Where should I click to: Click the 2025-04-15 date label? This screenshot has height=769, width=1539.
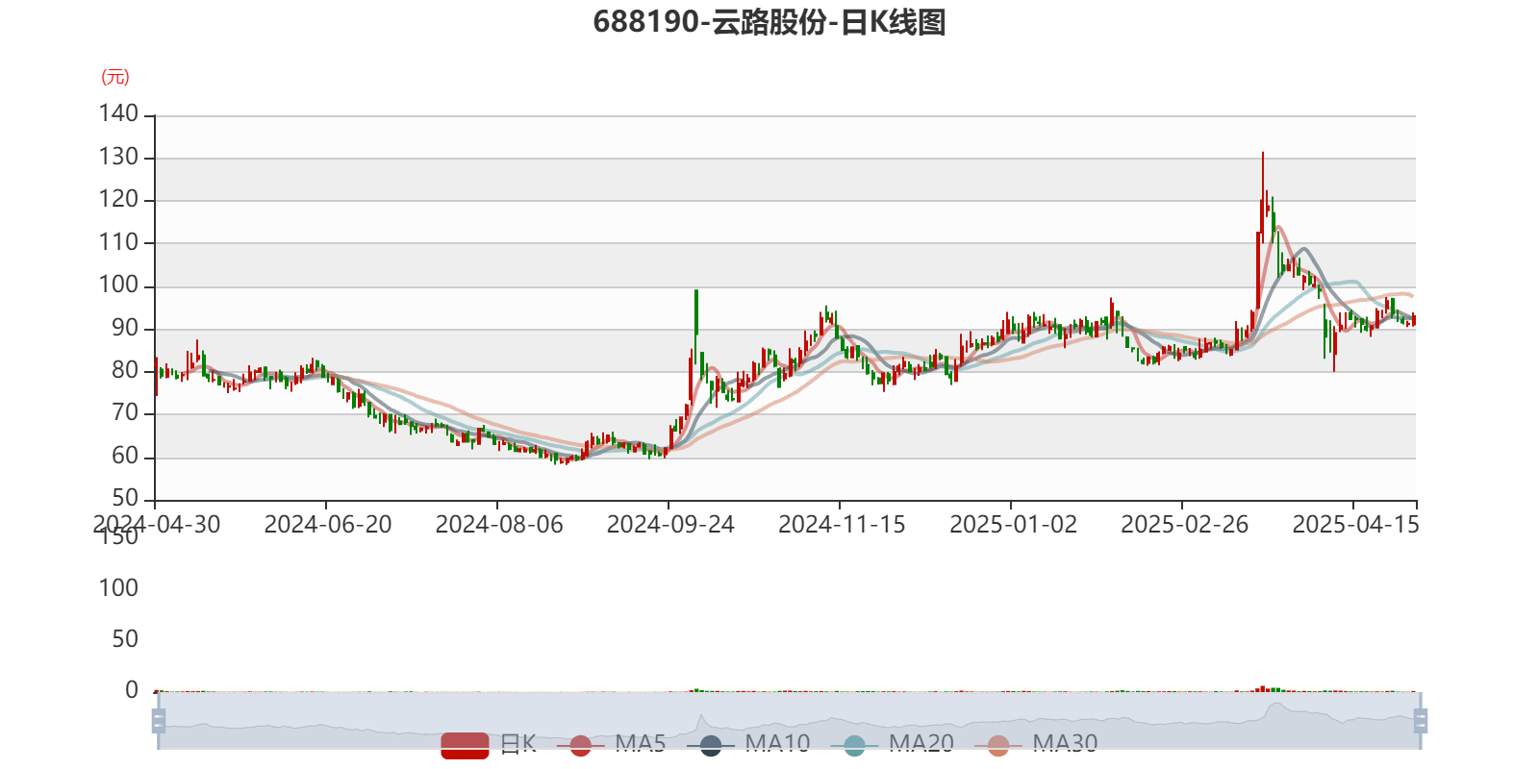coord(1355,525)
